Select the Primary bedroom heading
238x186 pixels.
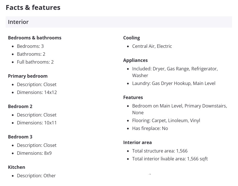[x=28, y=76]
